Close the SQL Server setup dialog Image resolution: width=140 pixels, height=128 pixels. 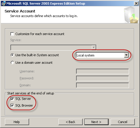[x=136, y=3]
